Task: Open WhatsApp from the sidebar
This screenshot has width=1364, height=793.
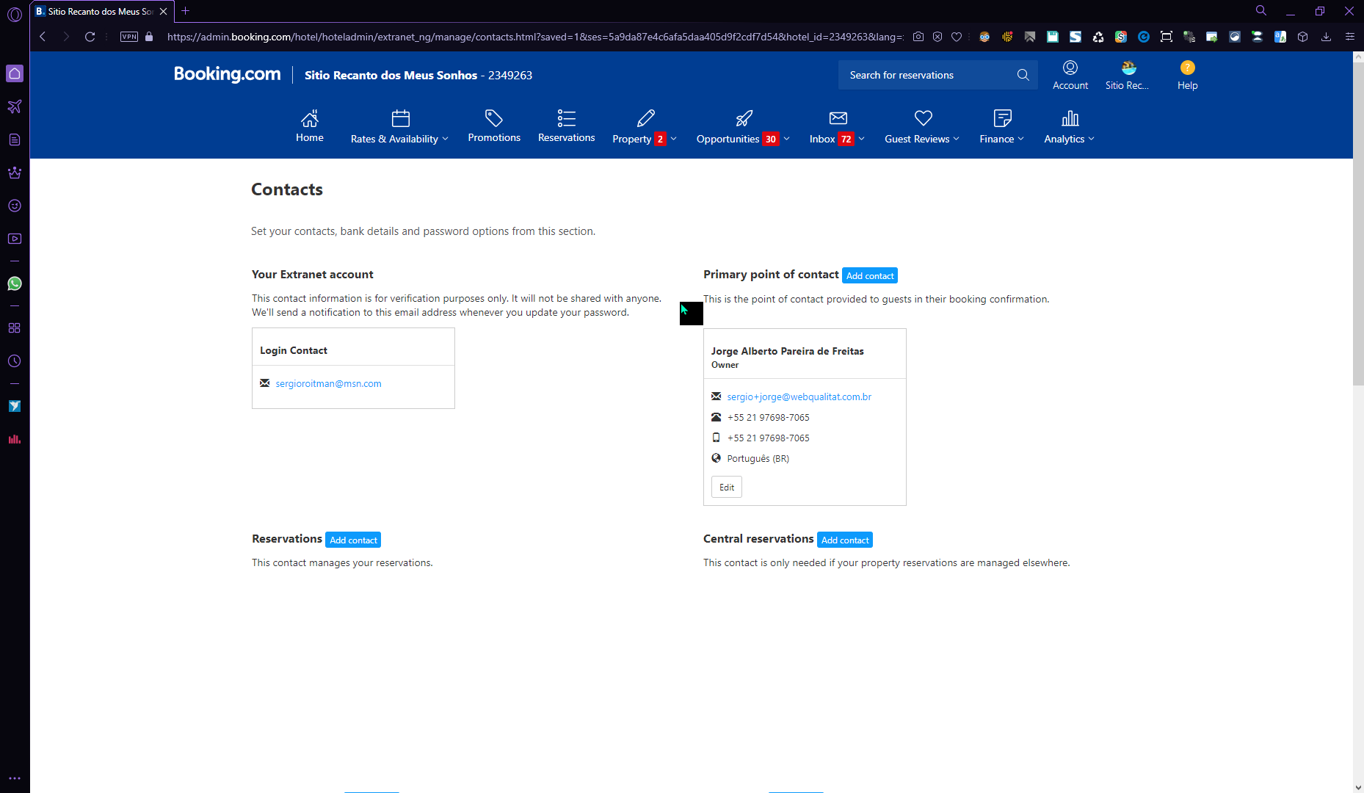Action: pyautogui.click(x=15, y=283)
